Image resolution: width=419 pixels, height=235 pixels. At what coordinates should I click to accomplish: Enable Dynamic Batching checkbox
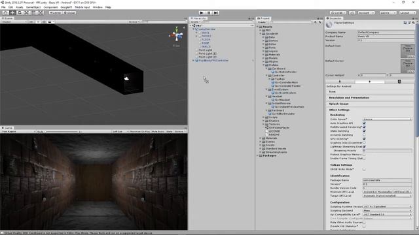point(364,135)
